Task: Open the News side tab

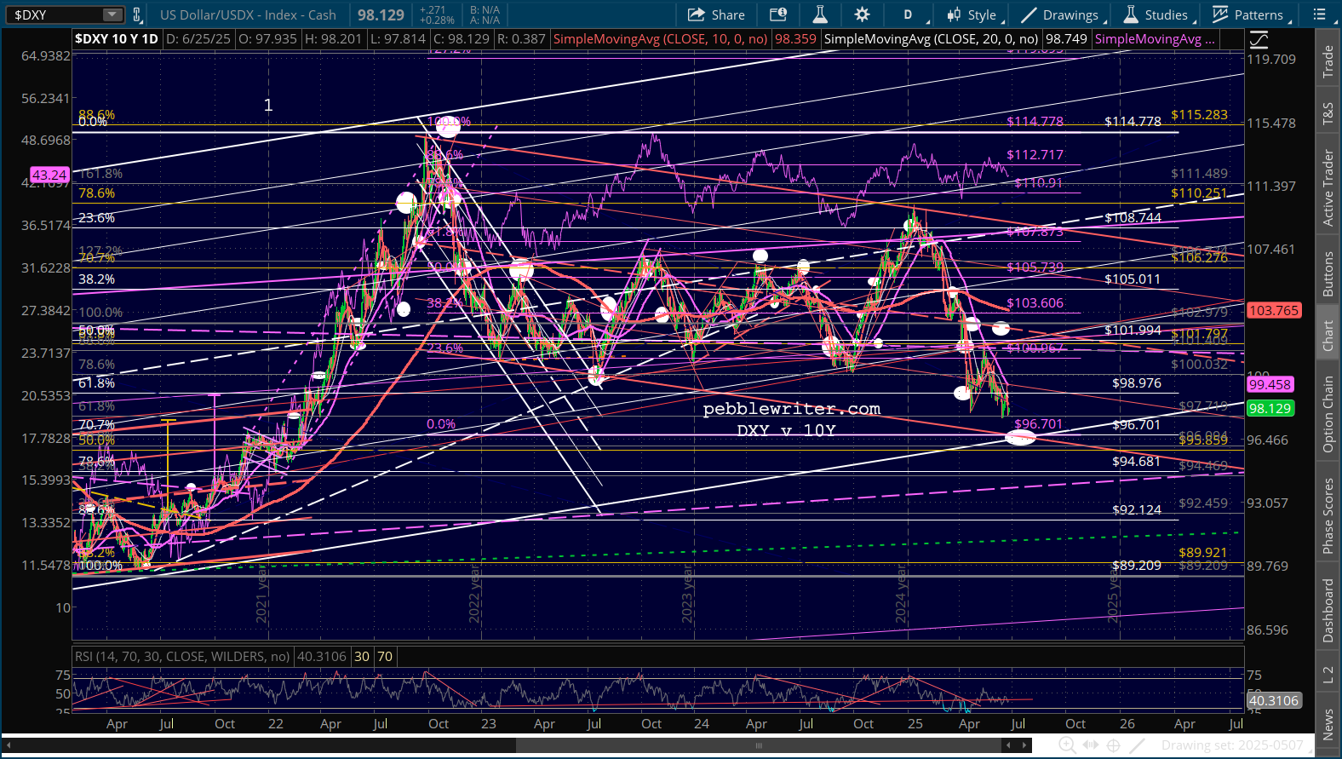Action: (1328, 723)
